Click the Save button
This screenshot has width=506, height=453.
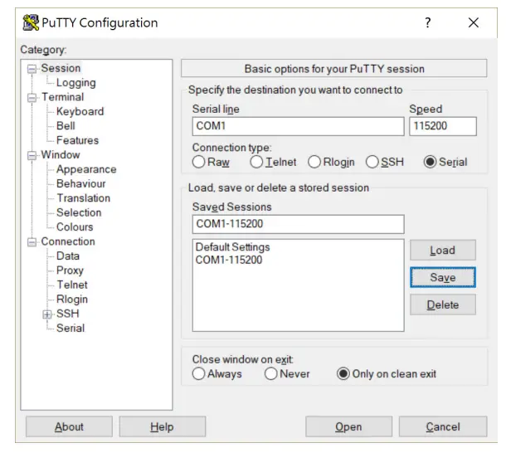point(443,277)
